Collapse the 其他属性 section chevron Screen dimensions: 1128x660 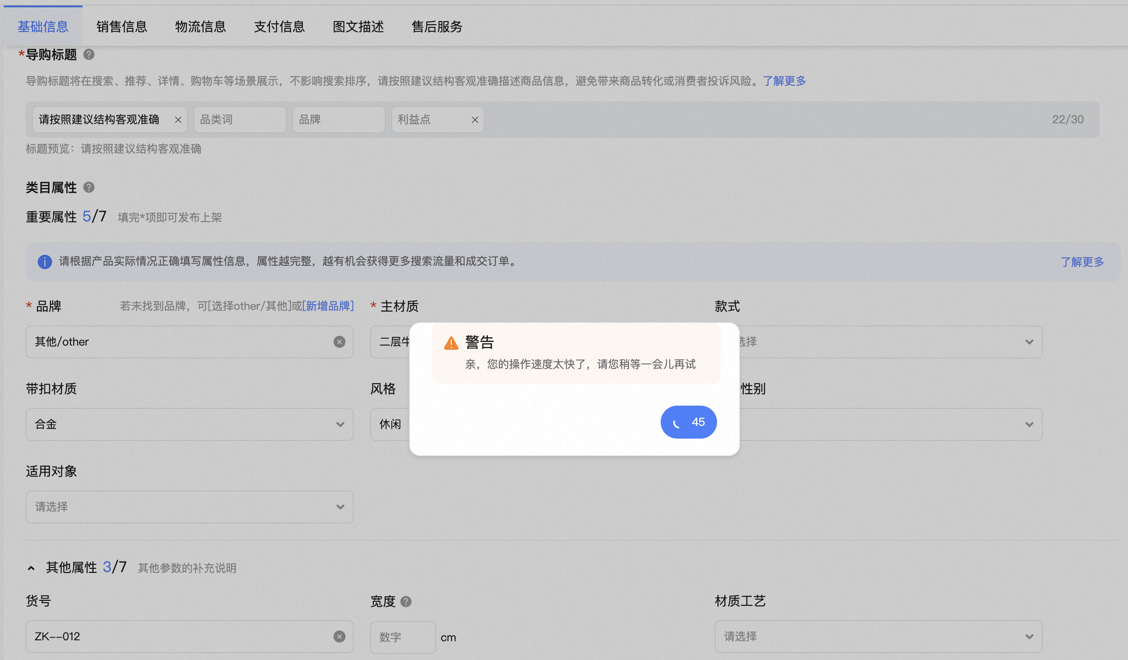(31, 568)
